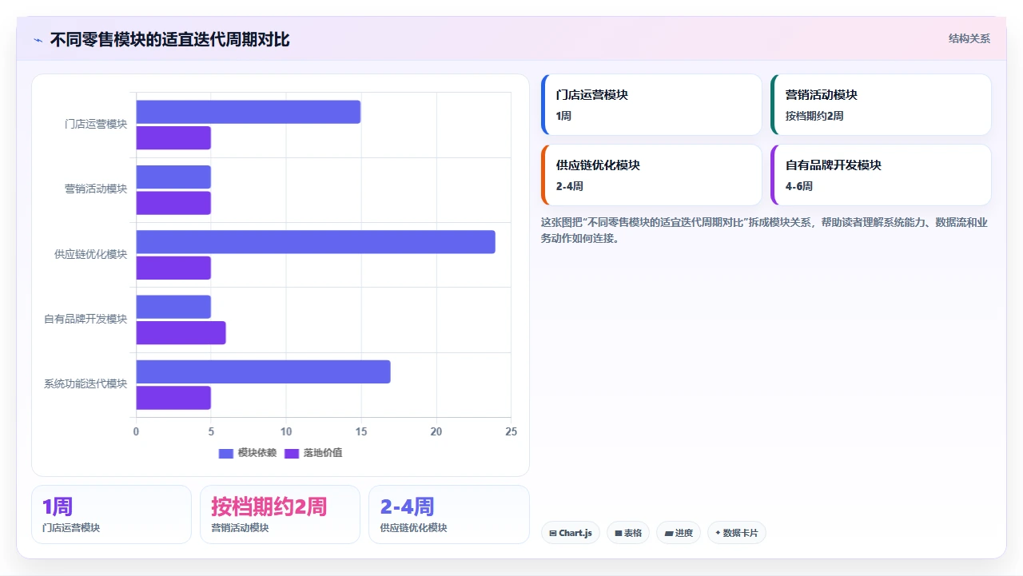Click the diamond icon in the 数据卡片 tag
This screenshot has height=576, width=1023.
pos(718,533)
